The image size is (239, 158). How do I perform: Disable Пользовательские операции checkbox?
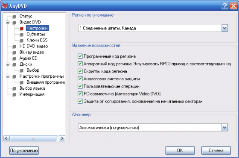point(80,86)
